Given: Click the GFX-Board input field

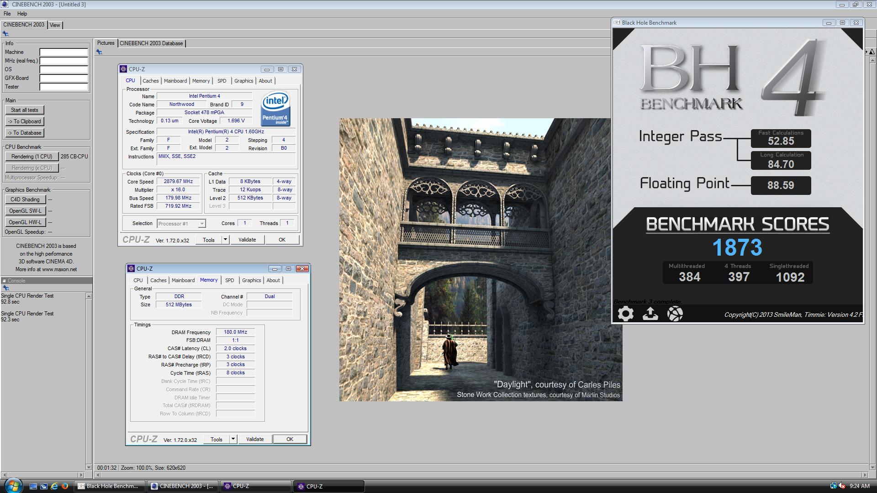Looking at the screenshot, I should pyautogui.click(x=63, y=78).
